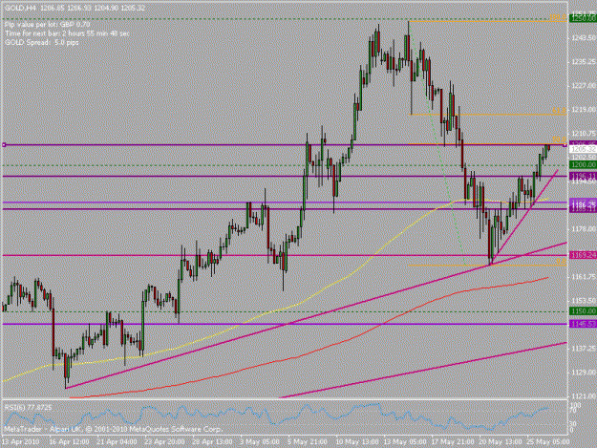Image resolution: width=597 pixels, height=448 pixels.
Task: Click the 'GOLD Spread: 5.0 pips' label
Action: (42, 42)
